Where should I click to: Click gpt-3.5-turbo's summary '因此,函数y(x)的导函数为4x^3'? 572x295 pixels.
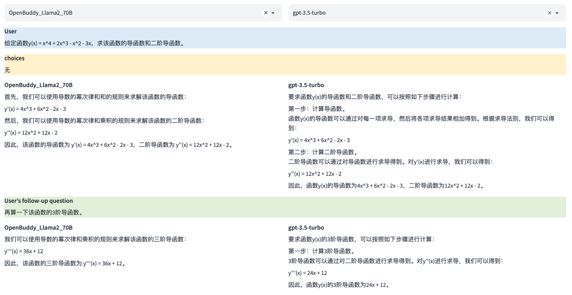click(387, 185)
